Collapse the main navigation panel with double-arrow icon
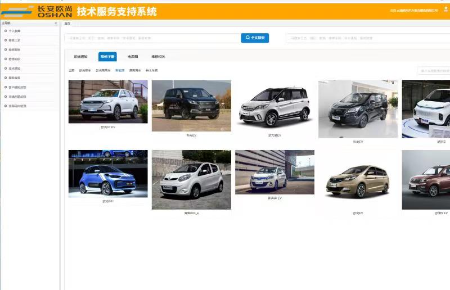This screenshot has height=290, width=450. coord(56,24)
